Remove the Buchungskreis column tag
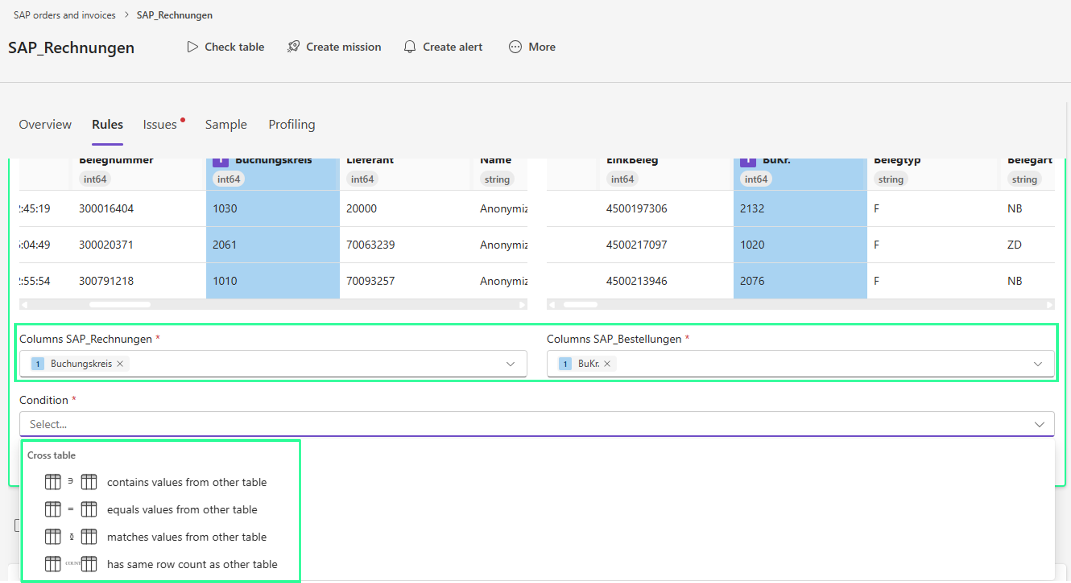This screenshot has width=1071, height=583. (120, 363)
